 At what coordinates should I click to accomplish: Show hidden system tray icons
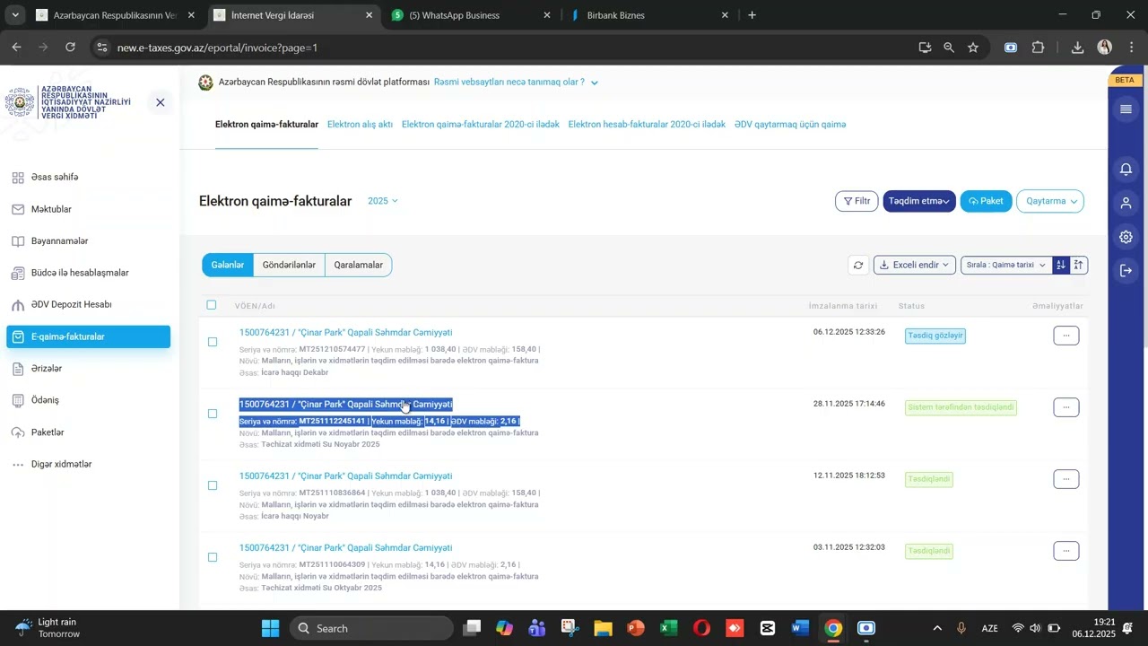[x=937, y=628]
